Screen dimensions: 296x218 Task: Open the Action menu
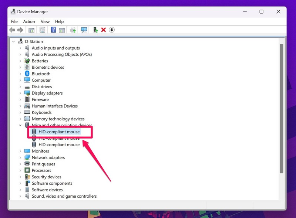click(29, 21)
